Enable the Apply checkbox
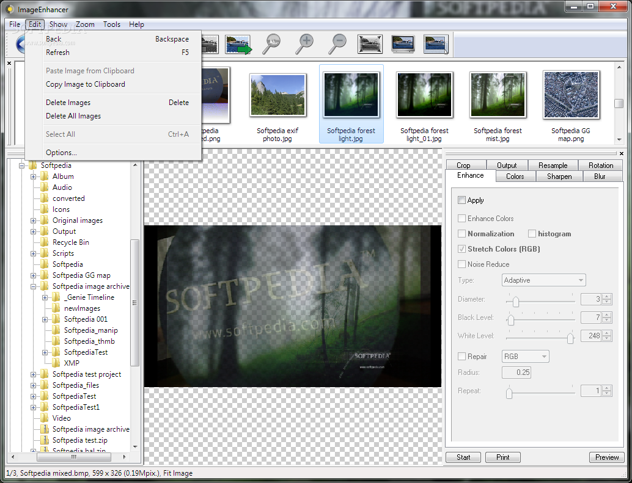 pos(461,200)
